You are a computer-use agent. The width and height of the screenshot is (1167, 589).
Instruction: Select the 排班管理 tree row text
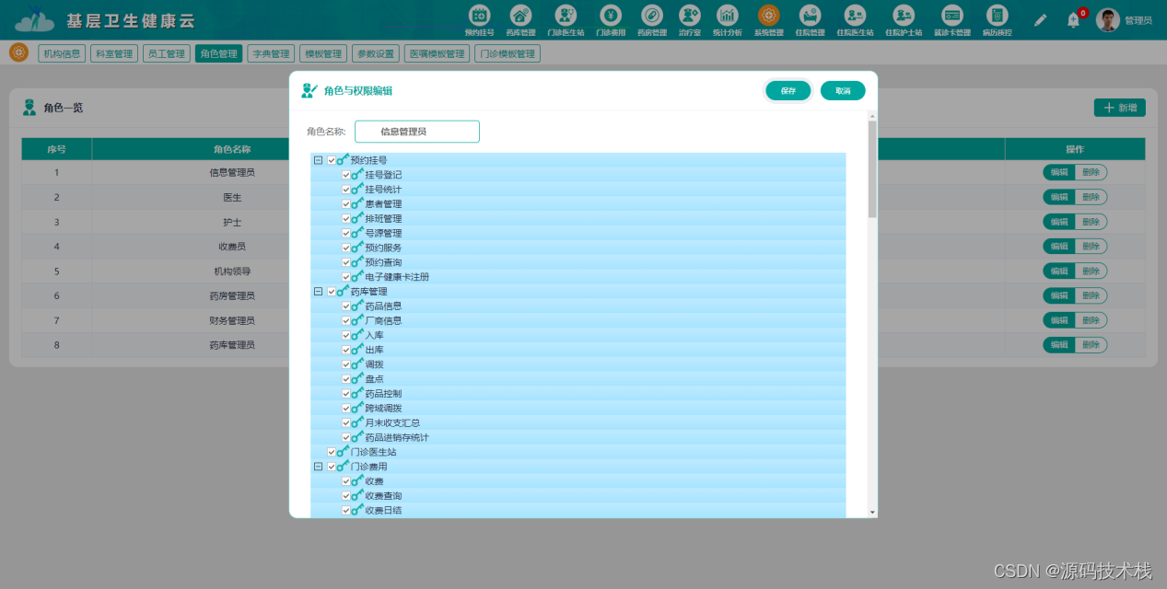(x=383, y=218)
